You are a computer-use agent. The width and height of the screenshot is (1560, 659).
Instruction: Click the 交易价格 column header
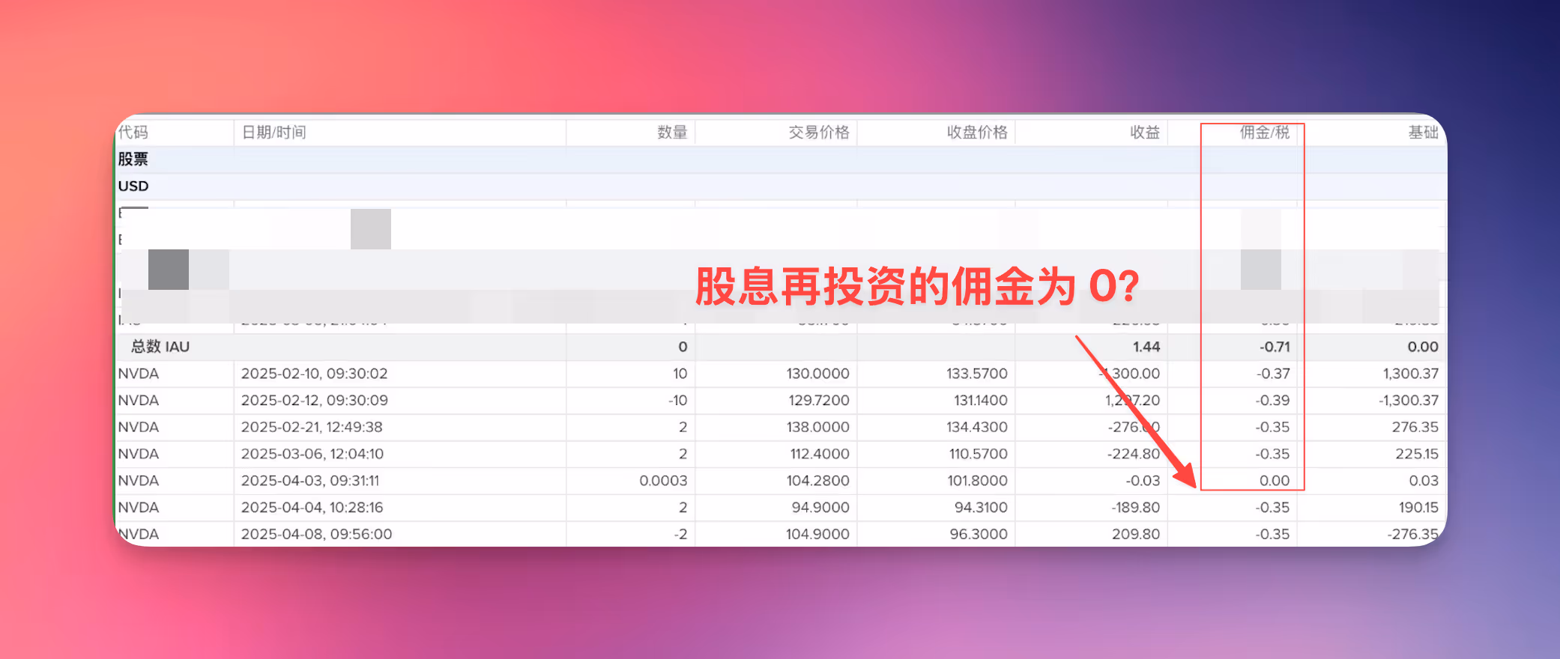818,133
